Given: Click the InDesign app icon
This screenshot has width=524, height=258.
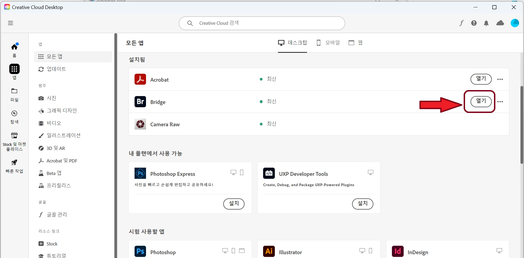Looking at the screenshot, I should 398,251.
